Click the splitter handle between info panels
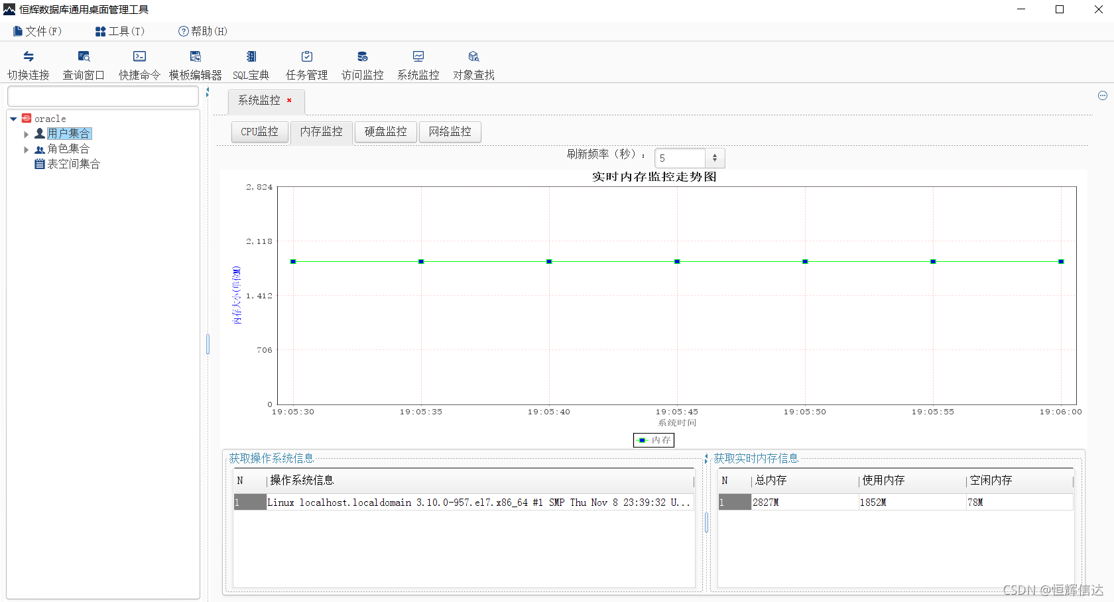 click(x=706, y=522)
